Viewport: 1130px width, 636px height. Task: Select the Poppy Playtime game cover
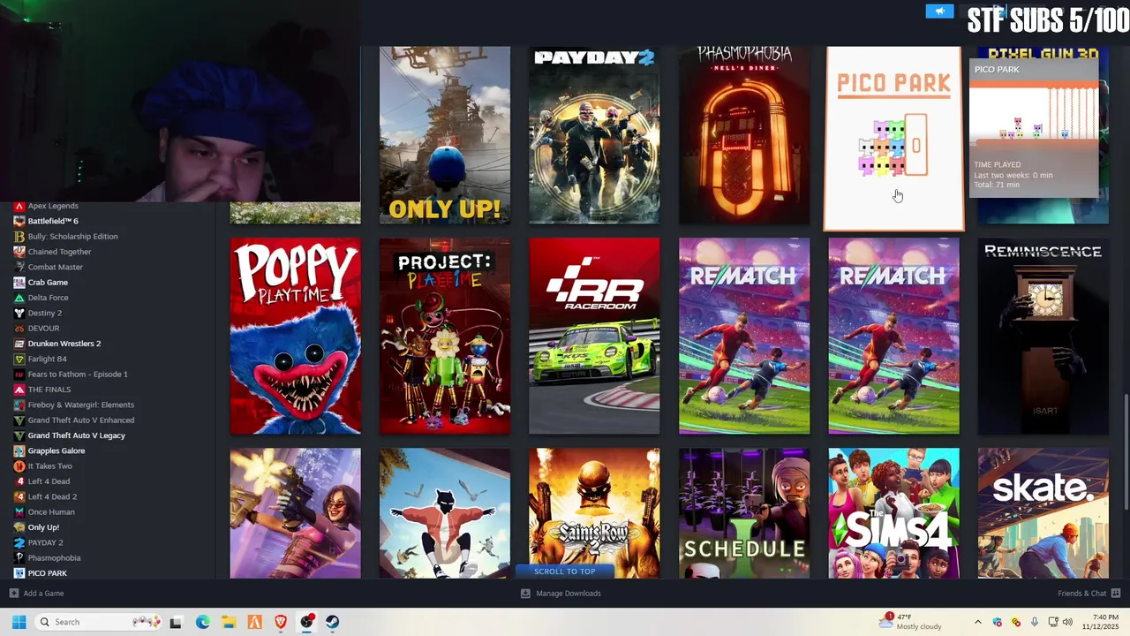[x=296, y=337]
